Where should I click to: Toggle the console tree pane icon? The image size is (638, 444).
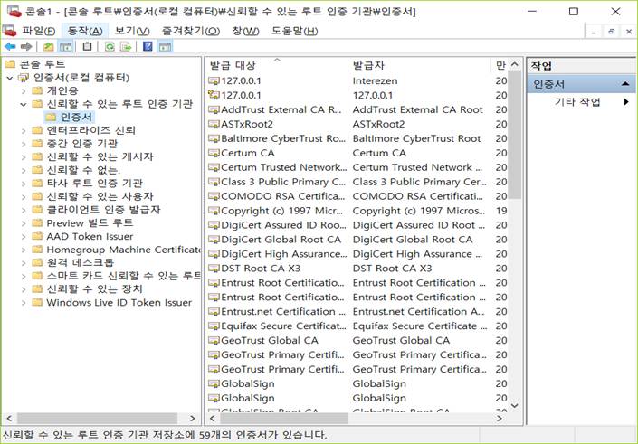click(65, 46)
